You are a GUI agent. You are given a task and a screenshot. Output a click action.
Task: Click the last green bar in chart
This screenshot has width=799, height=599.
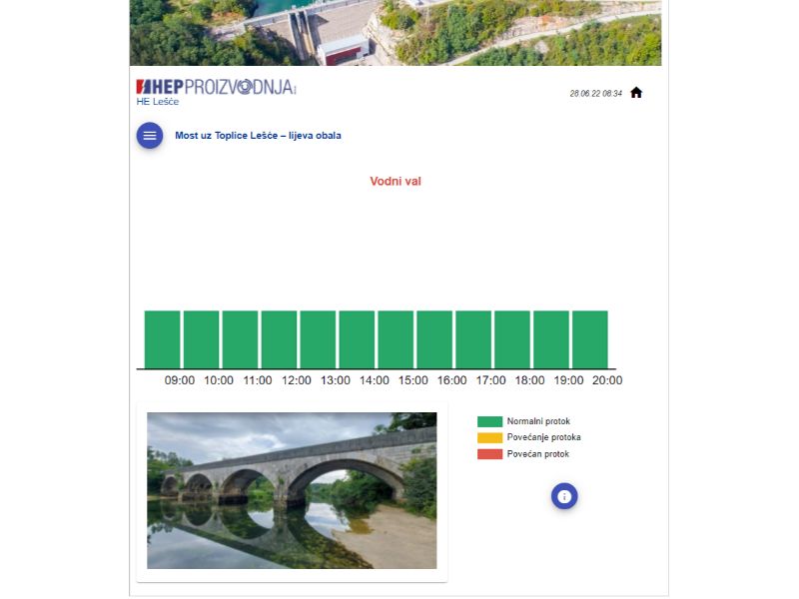[x=589, y=339]
